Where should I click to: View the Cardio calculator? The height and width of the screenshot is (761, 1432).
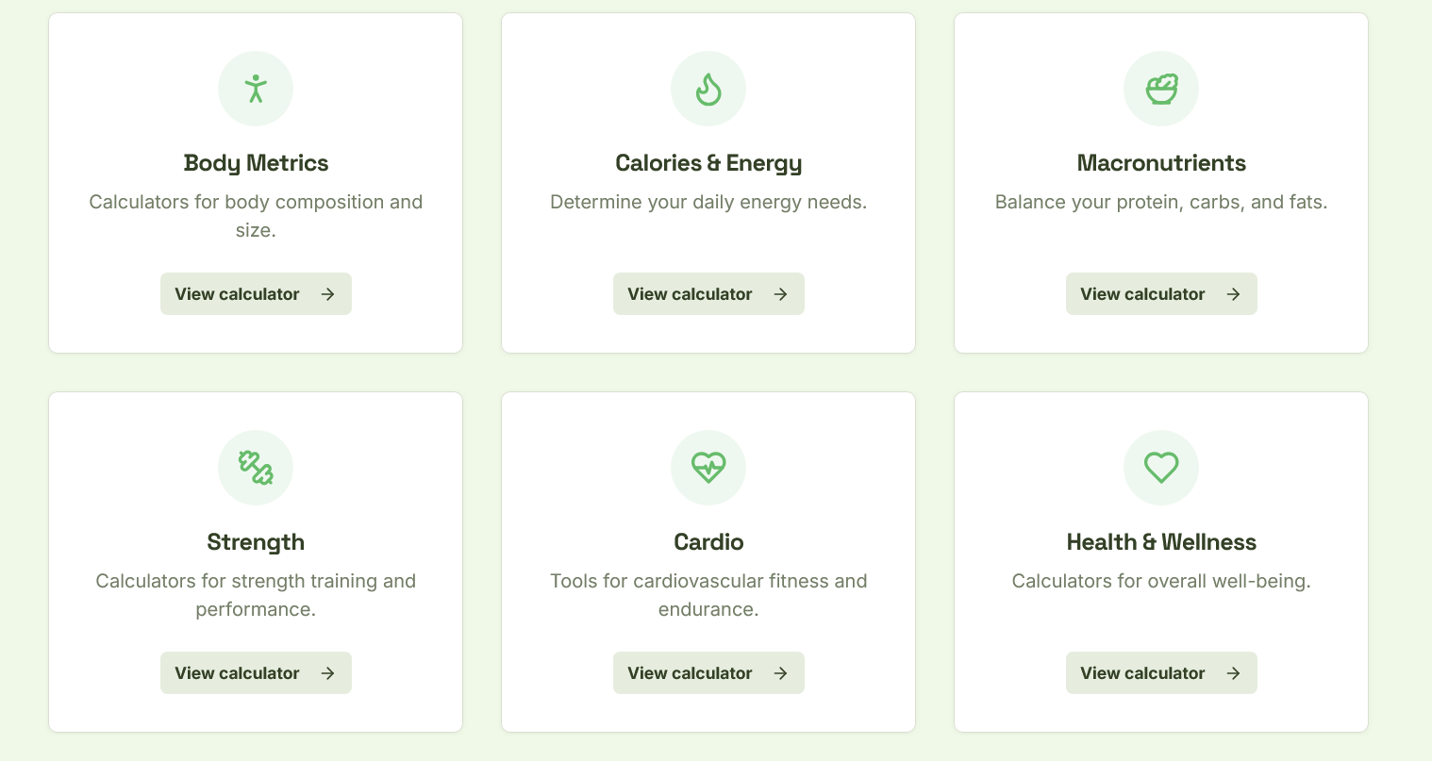pyautogui.click(x=708, y=672)
